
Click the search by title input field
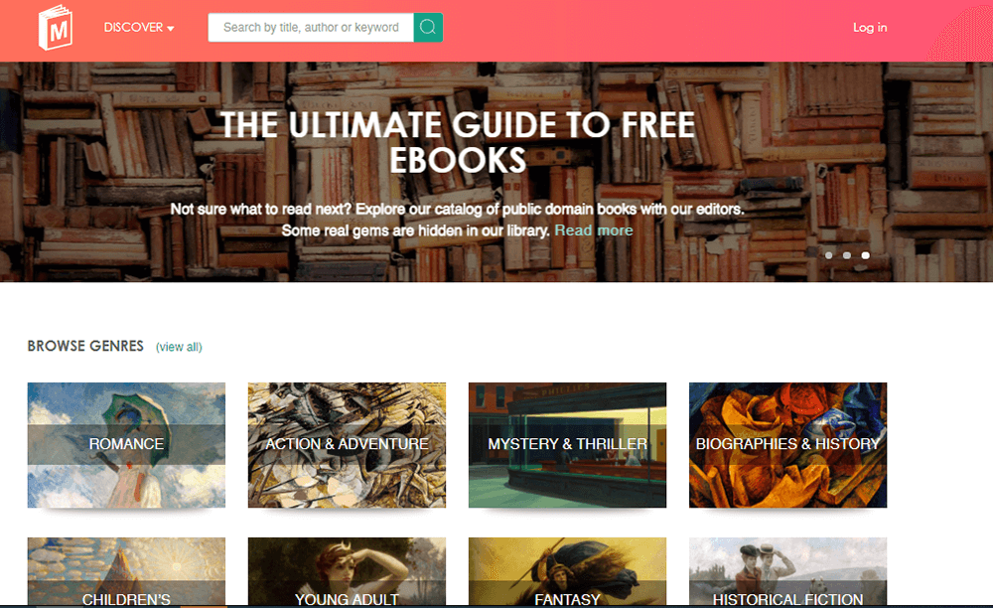pos(310,28)
